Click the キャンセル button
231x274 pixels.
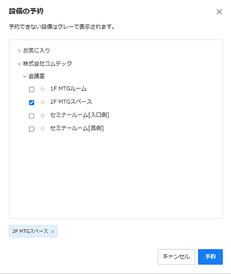point(176,257)
